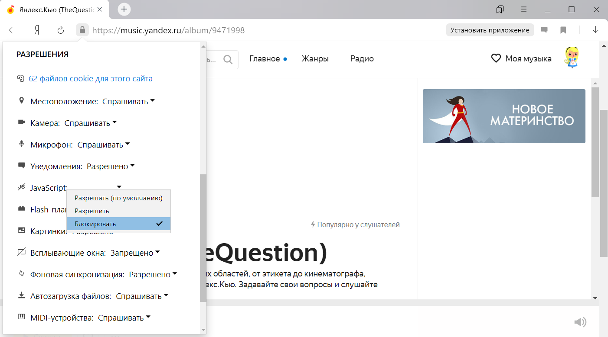Click the Flash plugin brick icon

[21, 209]
